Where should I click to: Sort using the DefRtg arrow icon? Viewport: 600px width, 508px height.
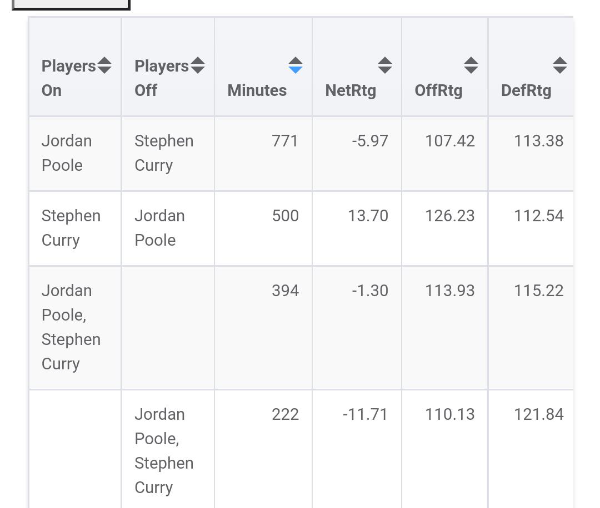pos(559,65)
